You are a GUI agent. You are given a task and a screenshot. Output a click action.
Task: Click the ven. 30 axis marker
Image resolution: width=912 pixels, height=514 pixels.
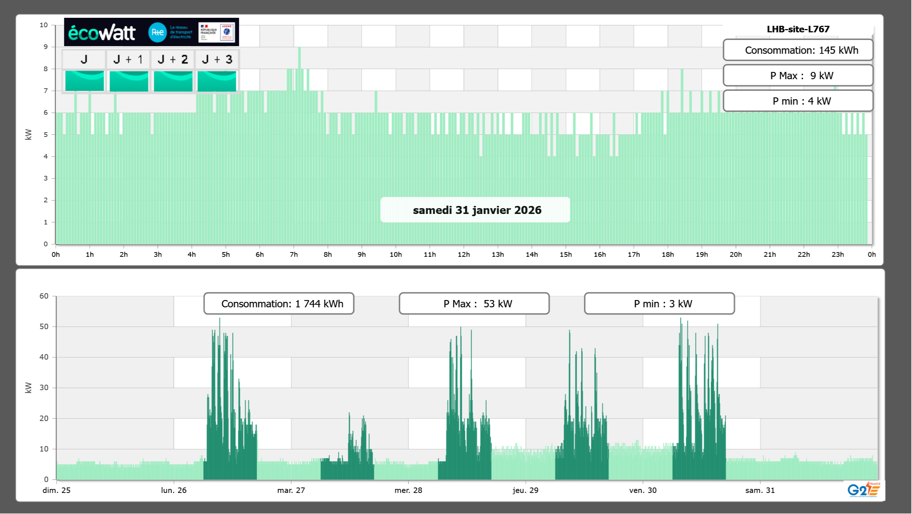pyautogui.click(x=643, y=490)
